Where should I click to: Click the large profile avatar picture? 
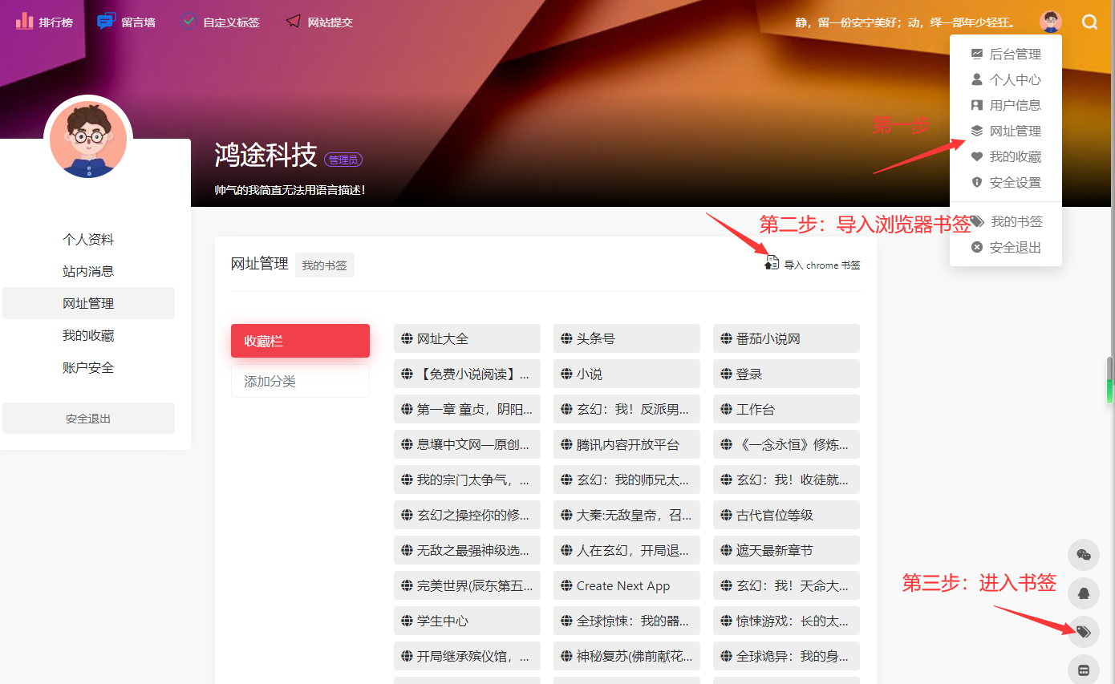click(x=88, y=140)
